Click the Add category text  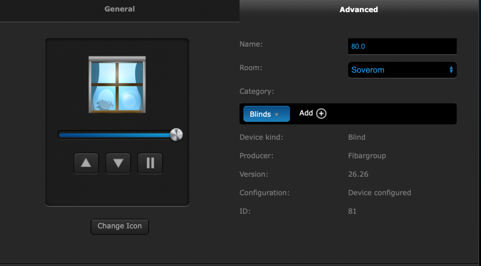click(306, 113)
